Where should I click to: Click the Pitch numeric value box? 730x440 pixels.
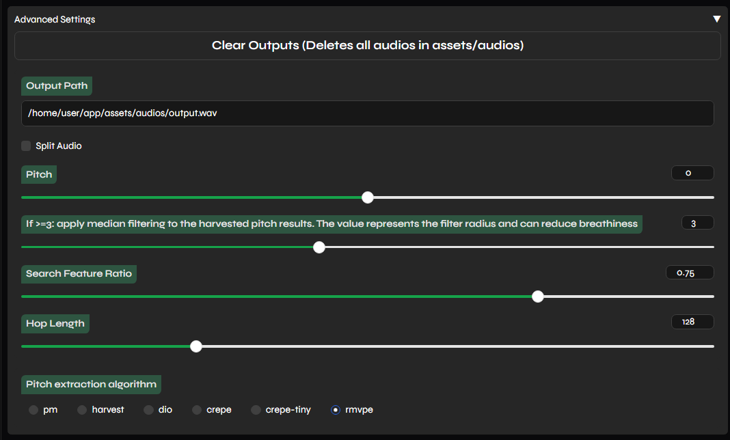[692, 174]
